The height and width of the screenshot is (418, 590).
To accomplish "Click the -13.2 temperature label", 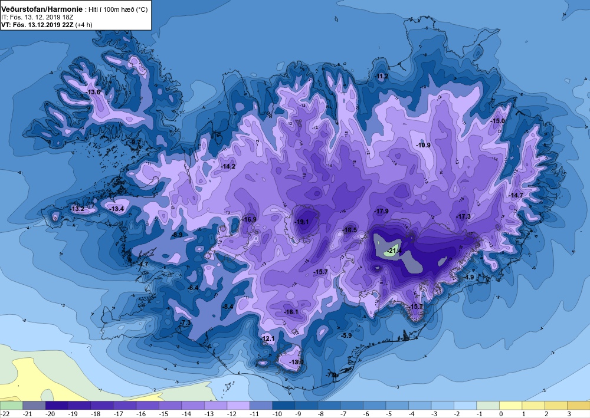I will pyautogui.click(x=77, y=209).
